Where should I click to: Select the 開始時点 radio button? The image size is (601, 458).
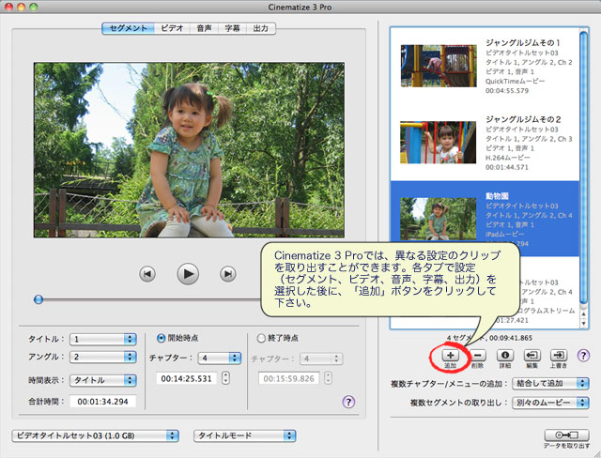[161, 338]
